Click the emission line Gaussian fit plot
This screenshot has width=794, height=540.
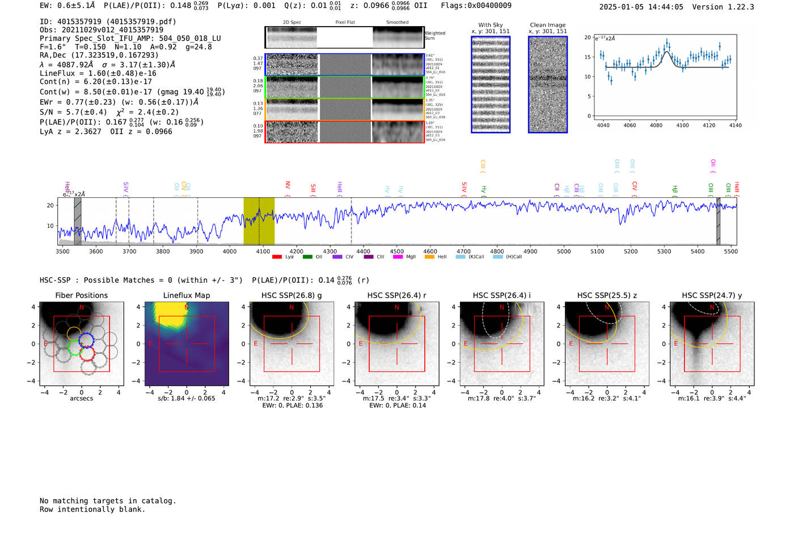[x=665, y=77]
